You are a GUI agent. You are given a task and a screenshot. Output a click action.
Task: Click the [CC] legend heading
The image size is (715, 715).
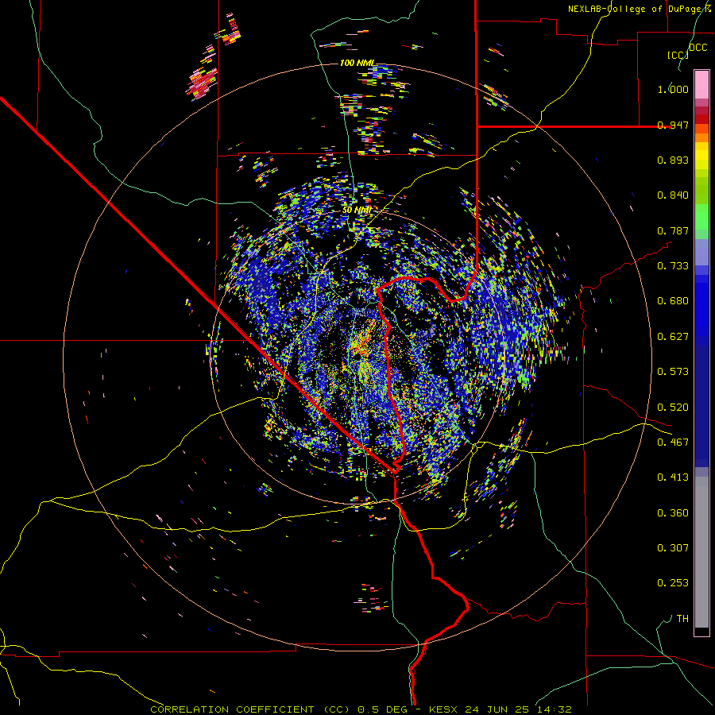[678, 55]
